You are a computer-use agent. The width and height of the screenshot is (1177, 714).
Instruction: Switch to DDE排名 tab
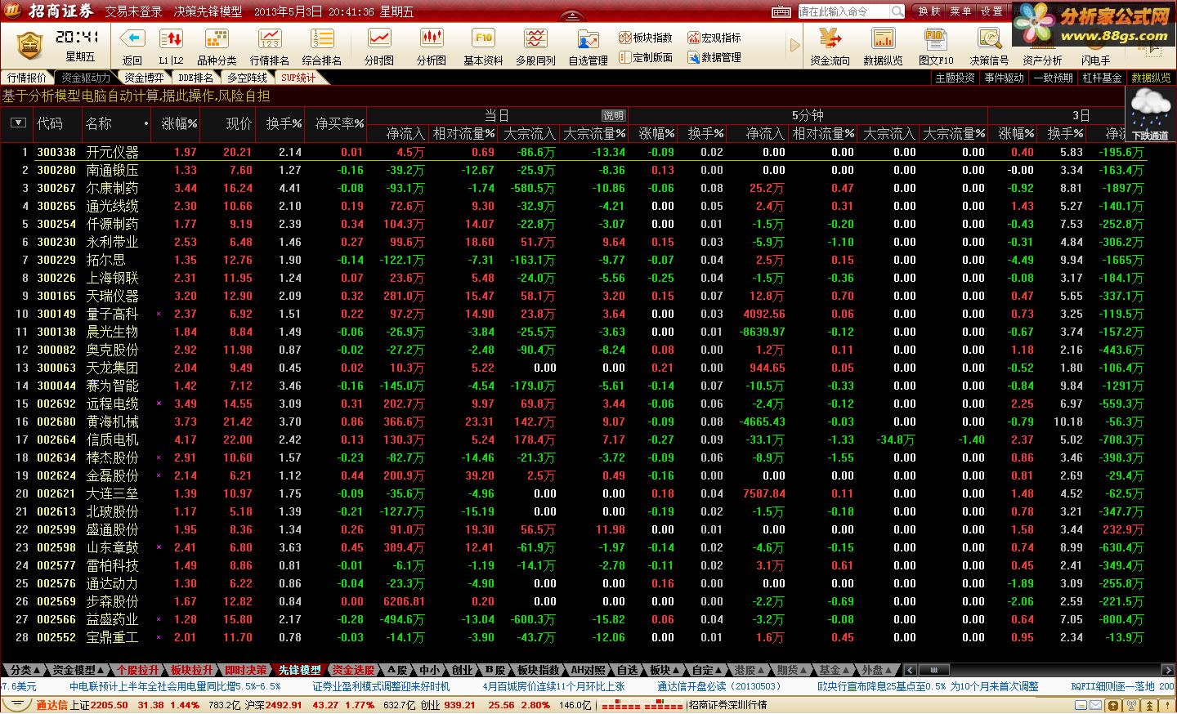coord(196,78)
